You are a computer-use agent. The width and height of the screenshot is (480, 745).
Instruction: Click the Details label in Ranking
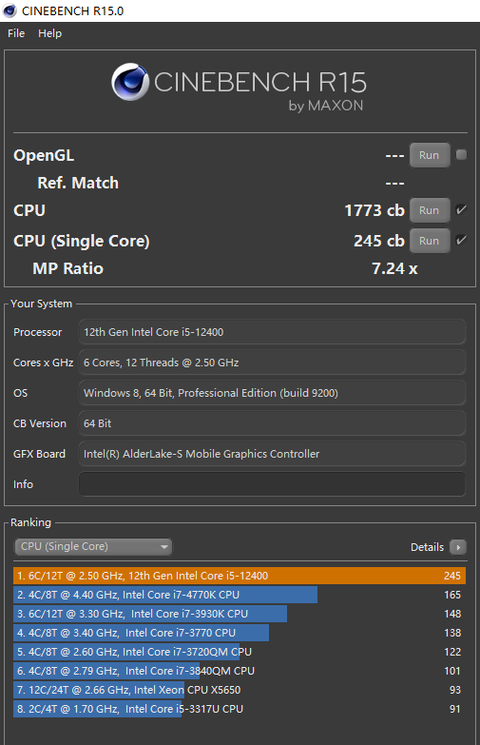pos(427,547)
